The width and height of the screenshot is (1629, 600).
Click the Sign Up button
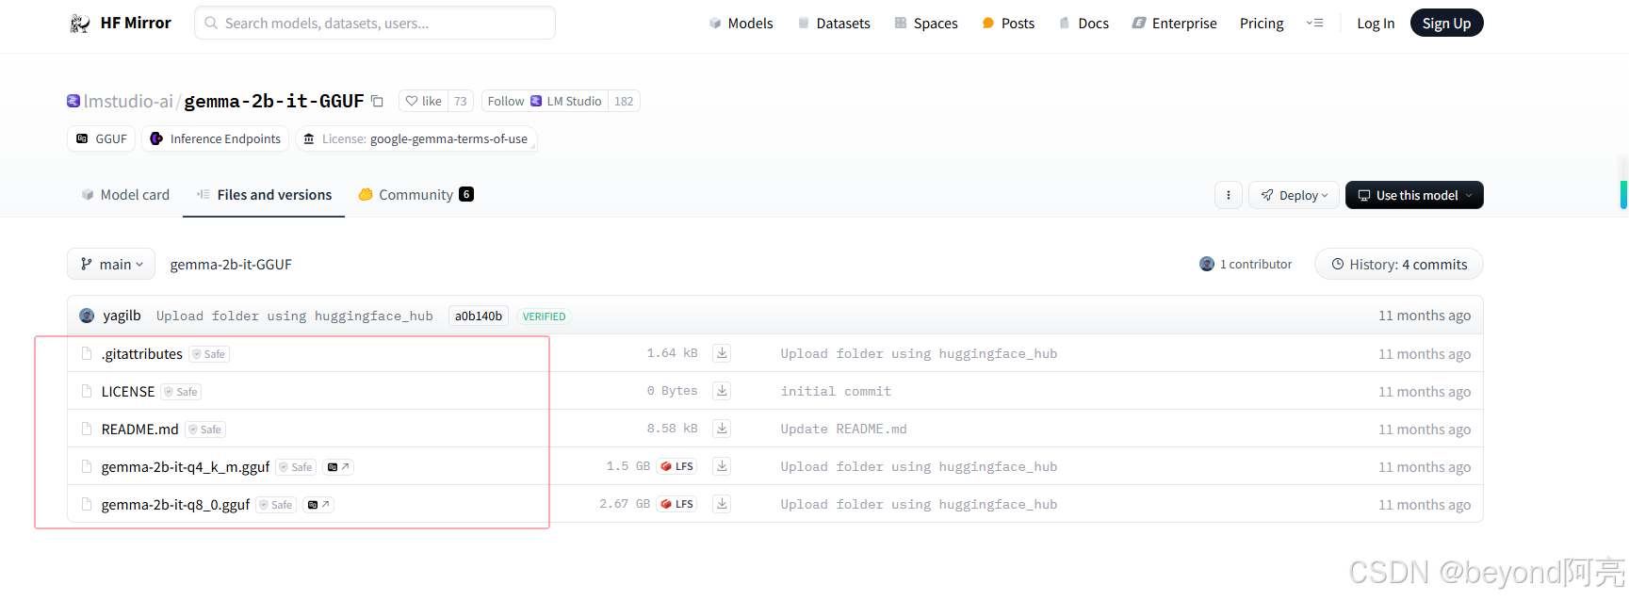[1446, 24]
